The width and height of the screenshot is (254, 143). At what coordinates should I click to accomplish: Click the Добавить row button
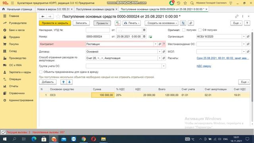[x=48, y=82]
